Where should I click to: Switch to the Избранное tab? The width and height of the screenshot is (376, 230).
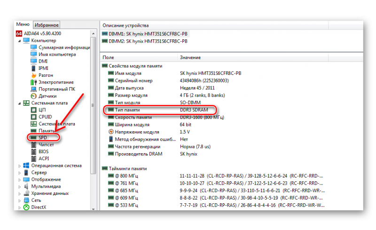(x=46, y=24)
